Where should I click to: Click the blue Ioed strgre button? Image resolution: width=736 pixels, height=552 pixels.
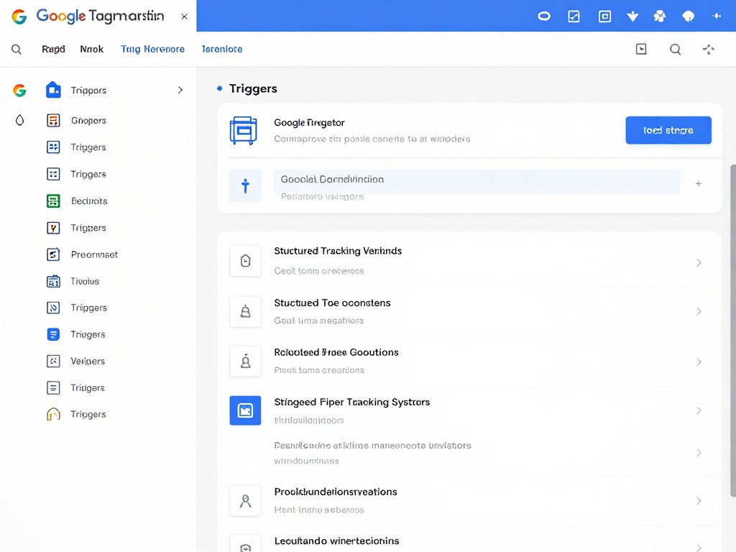point(668,130)
